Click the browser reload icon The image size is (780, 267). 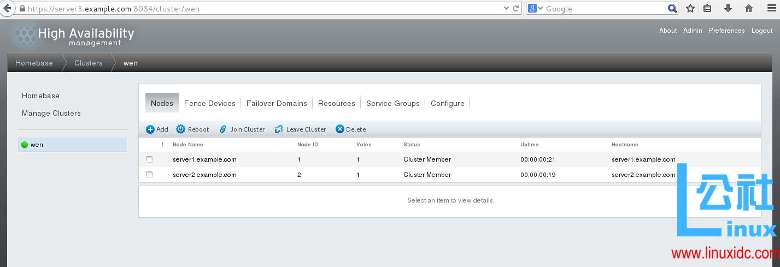tap(515, 8)
